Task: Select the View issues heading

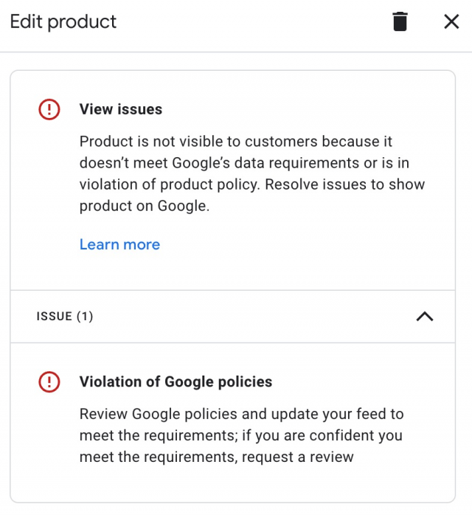Action: pyautogui.click(x=121, y=109)
